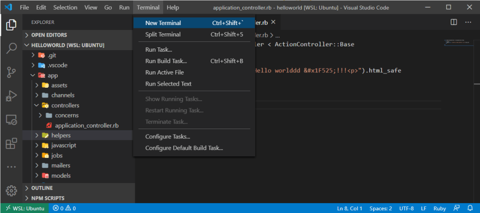The image size is (480, 213).
Task: Open the Source Control view icon
Action: pos(11,72)
